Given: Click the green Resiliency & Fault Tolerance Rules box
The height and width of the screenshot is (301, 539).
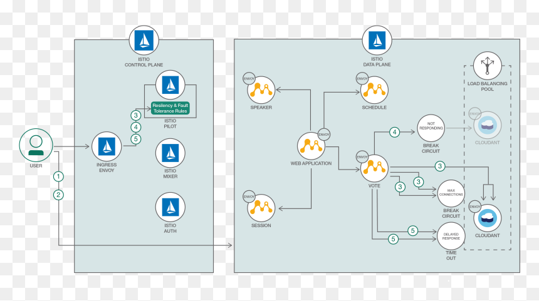Looking at the screenshot, I should [x=170, y=108].
